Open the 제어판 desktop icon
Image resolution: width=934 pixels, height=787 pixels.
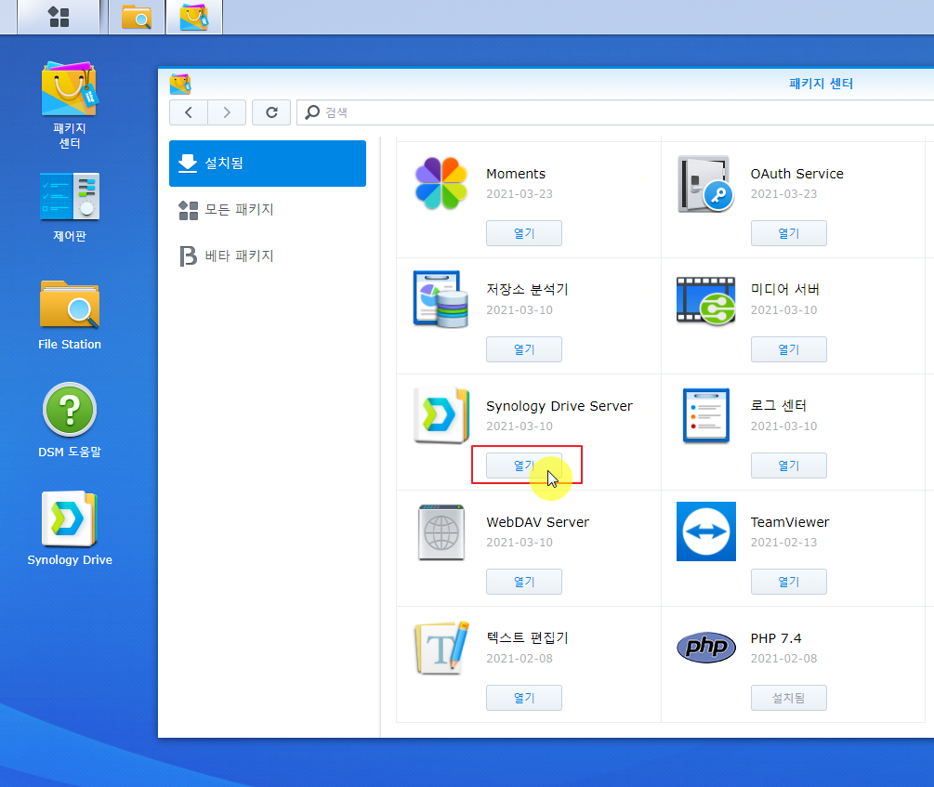point(70,207)
